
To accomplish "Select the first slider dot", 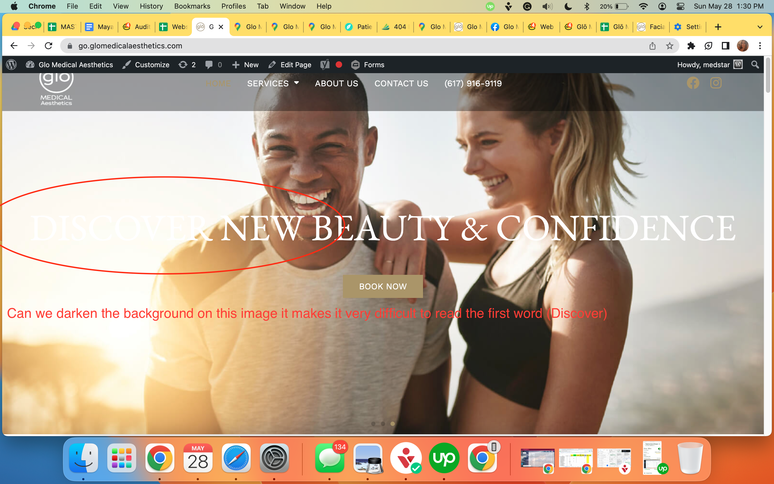I will pos(373,423).
